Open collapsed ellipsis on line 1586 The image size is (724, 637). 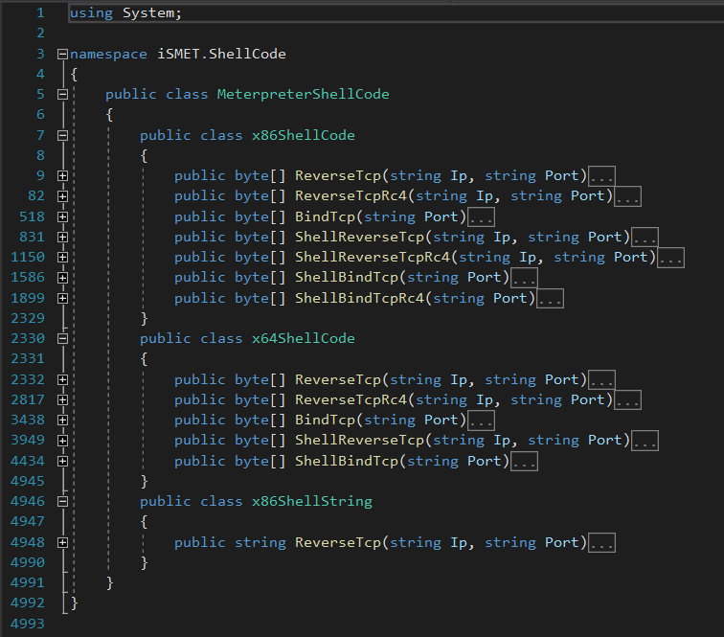click(x=524, y=278)
